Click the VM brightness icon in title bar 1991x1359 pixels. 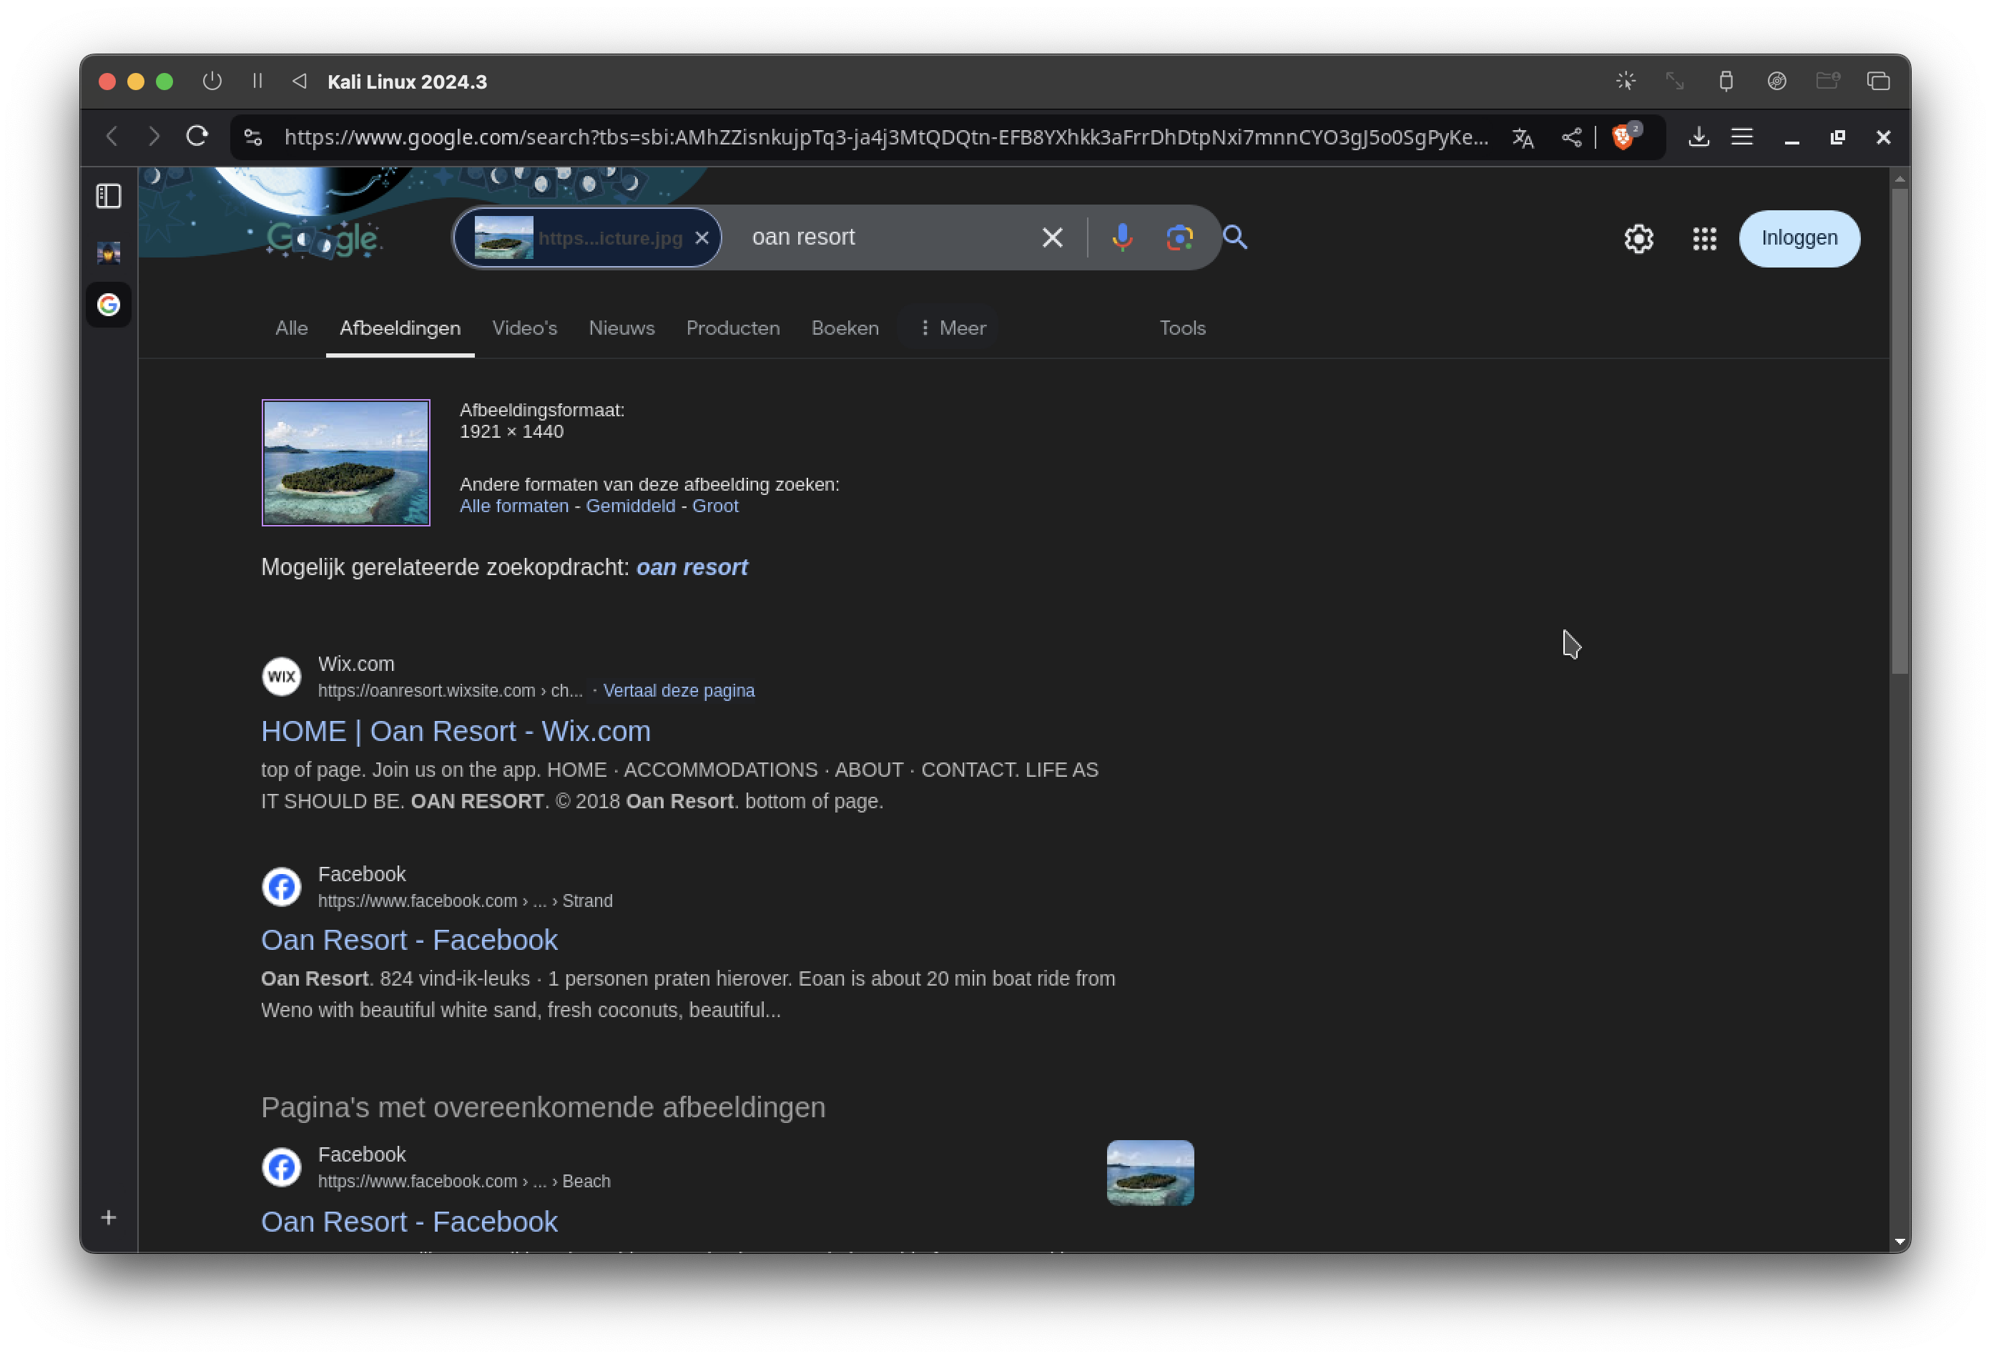click(1625, 82)
